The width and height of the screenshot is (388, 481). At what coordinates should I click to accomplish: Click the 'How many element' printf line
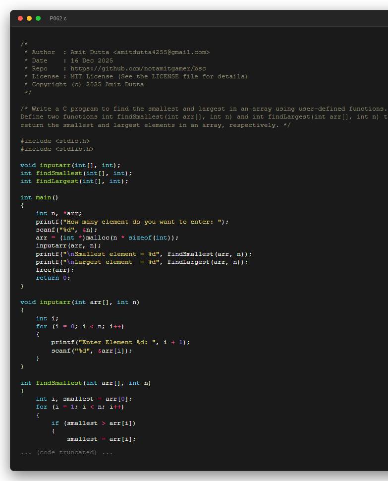tap(132, 222)
